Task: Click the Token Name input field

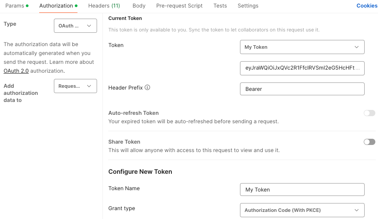Action: pos(302,190)
